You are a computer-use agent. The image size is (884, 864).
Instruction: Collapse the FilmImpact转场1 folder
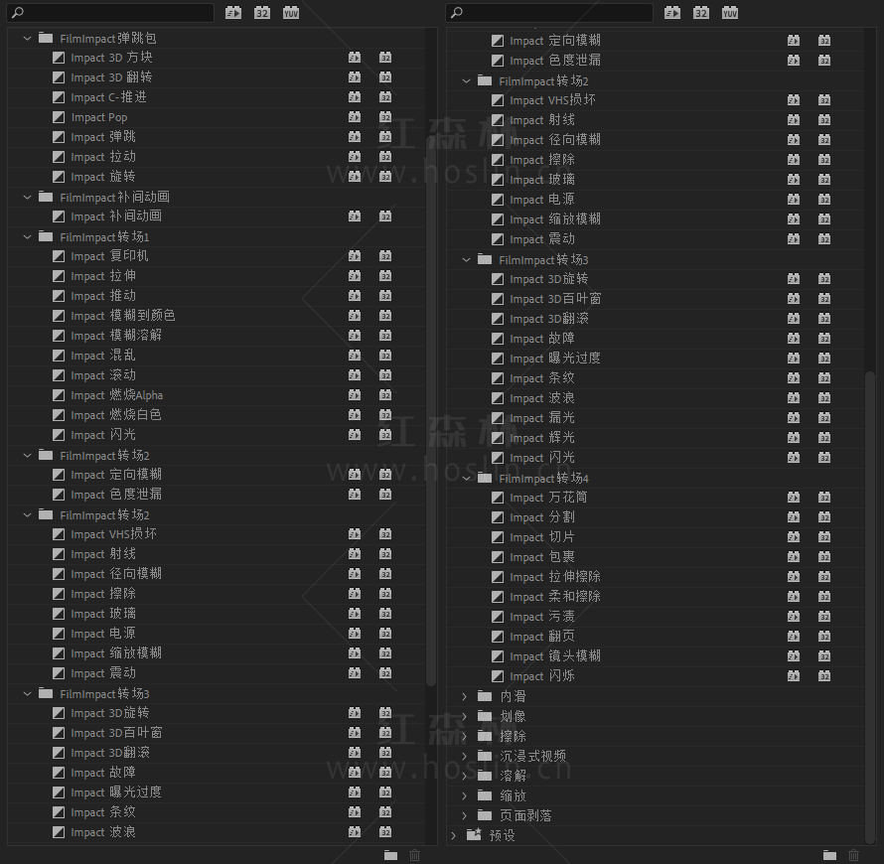click(x=27, y=237)
